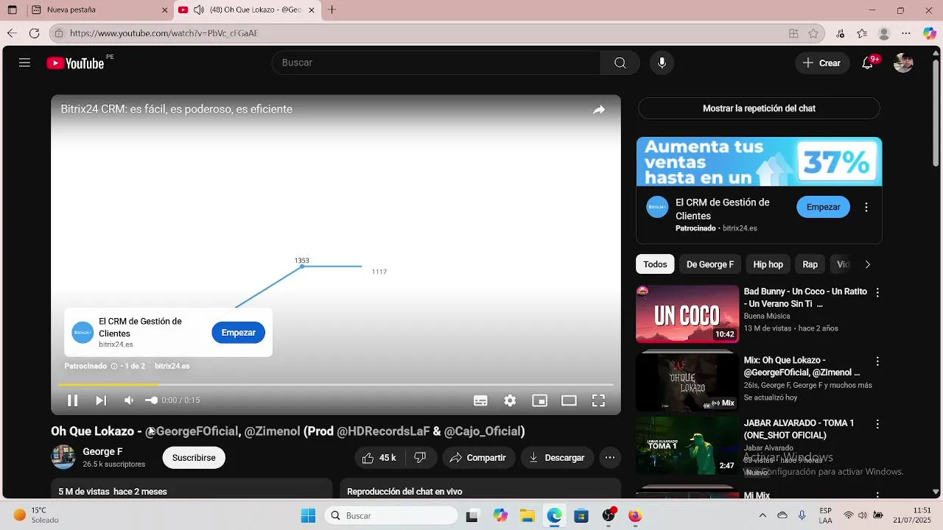Click Empezar in the video ad overlay
The height and width of the screenshot is (530, 943).
click(238, 333)
